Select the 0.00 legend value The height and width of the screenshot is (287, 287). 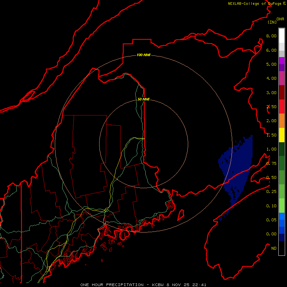tap(271, 234)
